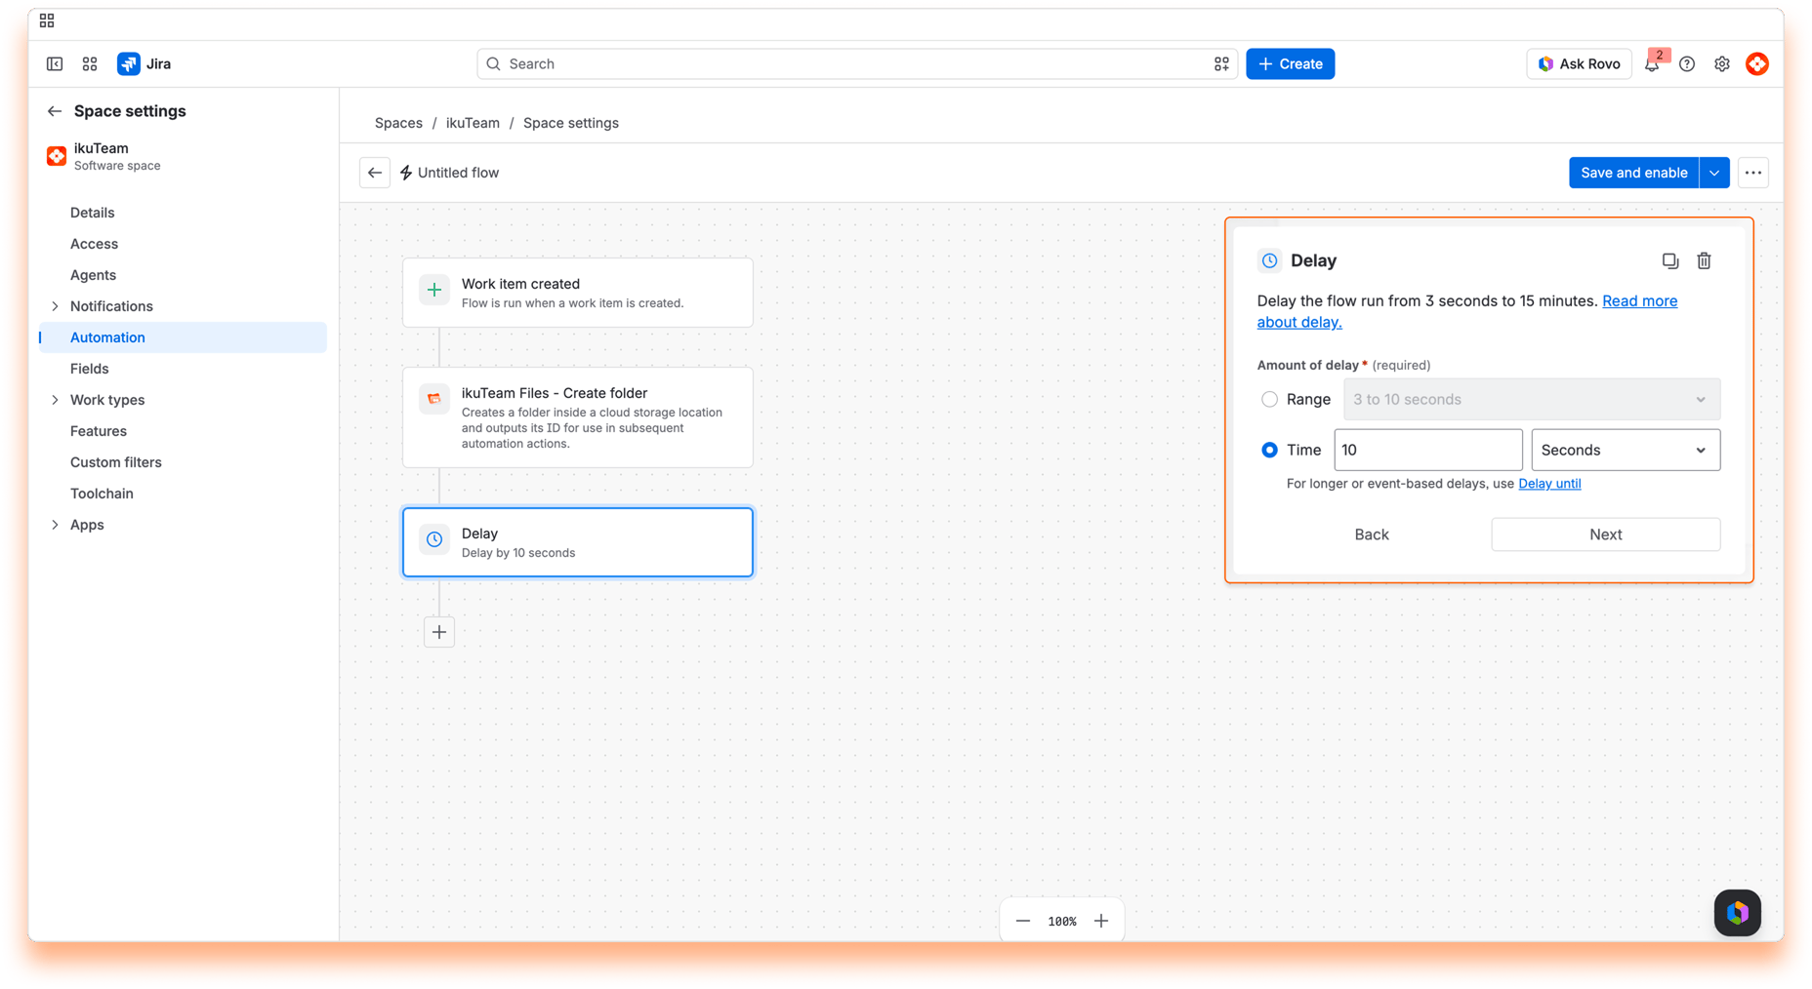Open the search filter options icon
The width and height of the screenshot is (1812, 989).
(1221, 64)
